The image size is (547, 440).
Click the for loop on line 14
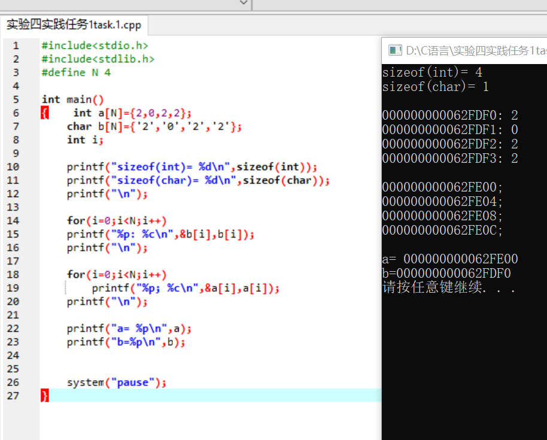pos(117,220)
